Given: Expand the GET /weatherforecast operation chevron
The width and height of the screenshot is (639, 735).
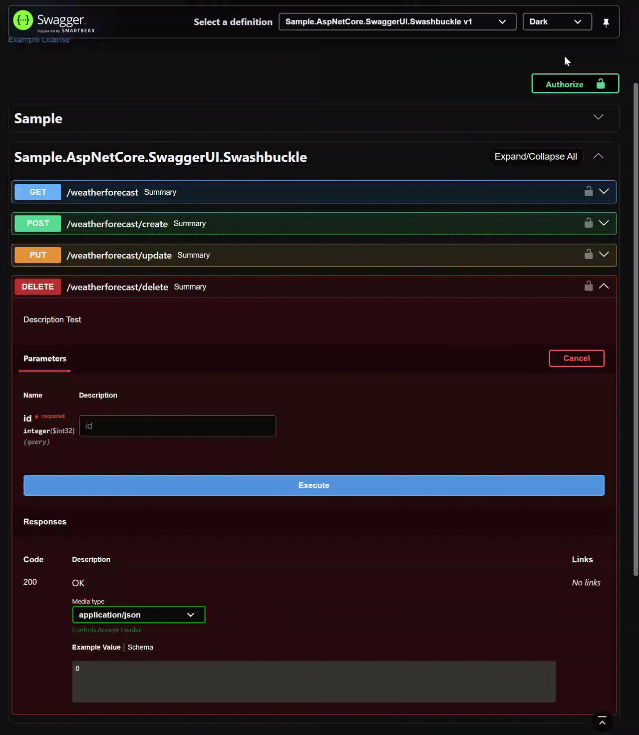Looking at the screenshot, I should pyautogui.click(x=604, y=192).
